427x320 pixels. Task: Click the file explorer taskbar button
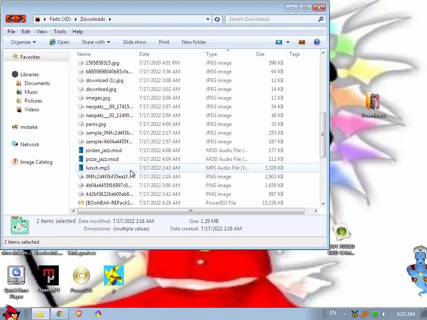pos(40,314)
